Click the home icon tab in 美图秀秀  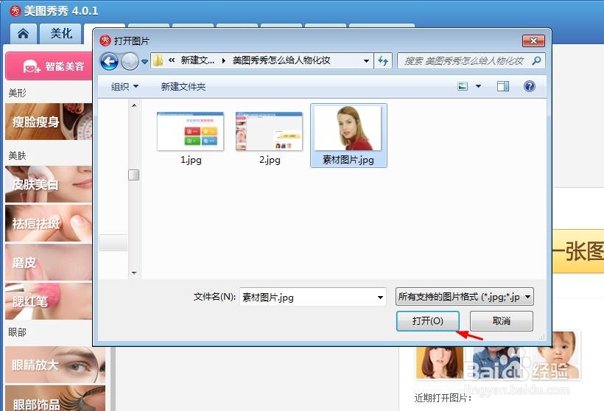click(x=23, y=33)
